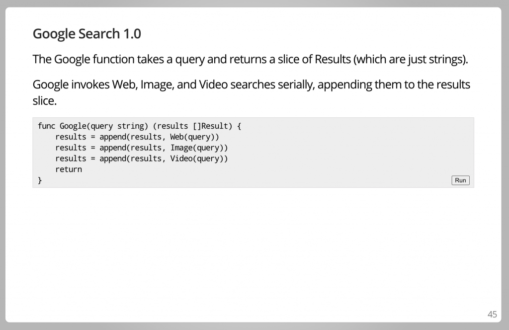This screenshot has width=509, height=330.
Task: Click the "results" variable on Image line
Action: coord(71,148)
